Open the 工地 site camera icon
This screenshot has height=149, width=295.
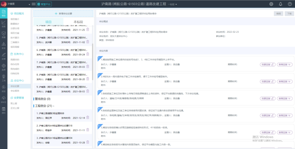coord(4,78)
